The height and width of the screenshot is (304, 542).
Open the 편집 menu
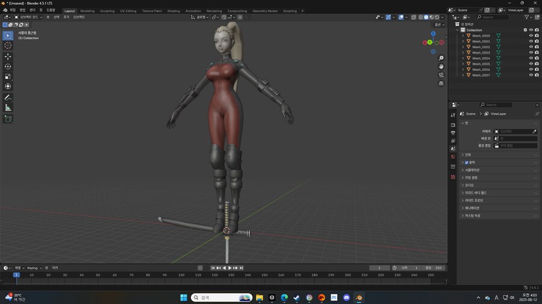point(22,10)
